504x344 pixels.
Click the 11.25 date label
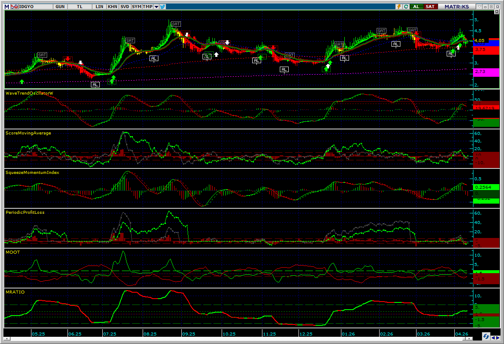[269, 334]
